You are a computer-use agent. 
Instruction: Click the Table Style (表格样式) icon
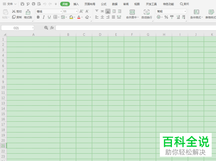point(211,12)
